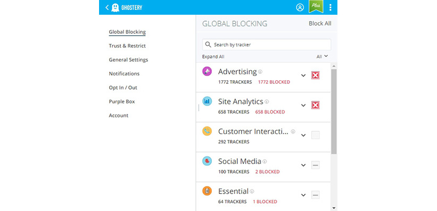Click the green Plus badge
This screenshot has width=437, height=211.
tap(316, 6)
